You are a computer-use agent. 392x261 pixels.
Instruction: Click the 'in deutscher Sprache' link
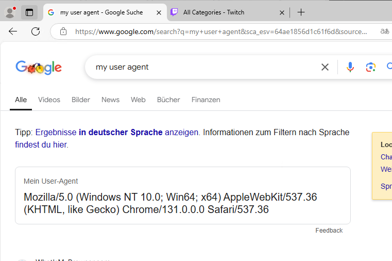click(121, 132)
